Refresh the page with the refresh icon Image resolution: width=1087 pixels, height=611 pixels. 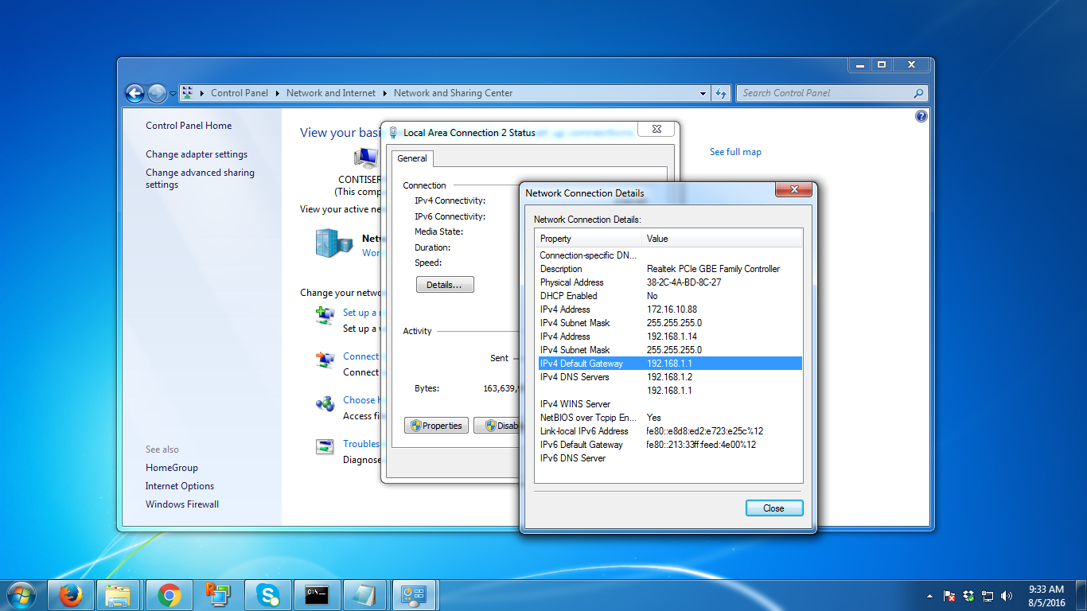click(x=720, y=93)
